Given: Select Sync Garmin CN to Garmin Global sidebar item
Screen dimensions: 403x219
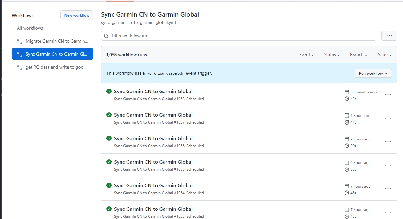Looking at the screenshot, I should [53, 54].
